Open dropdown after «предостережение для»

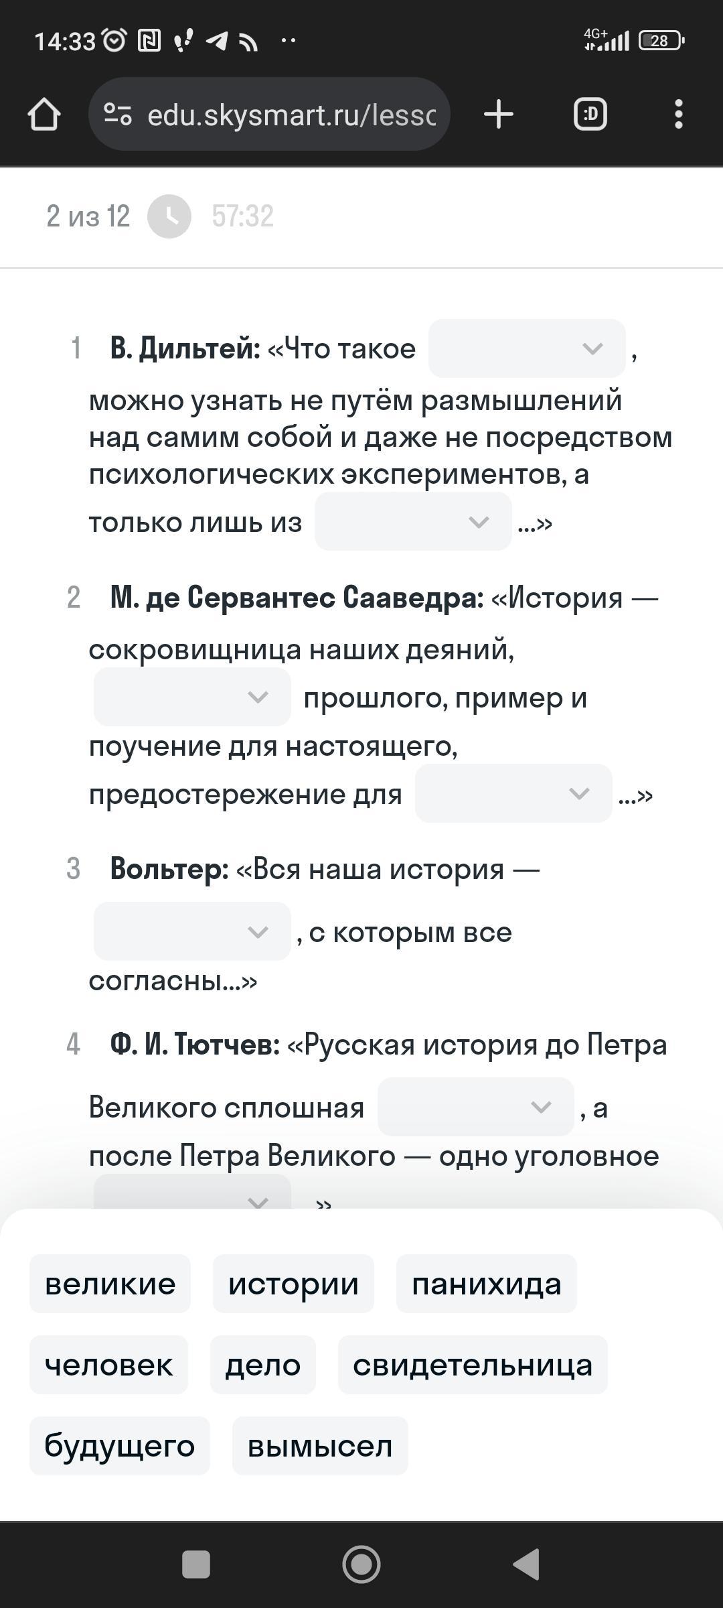coord(513,793)
